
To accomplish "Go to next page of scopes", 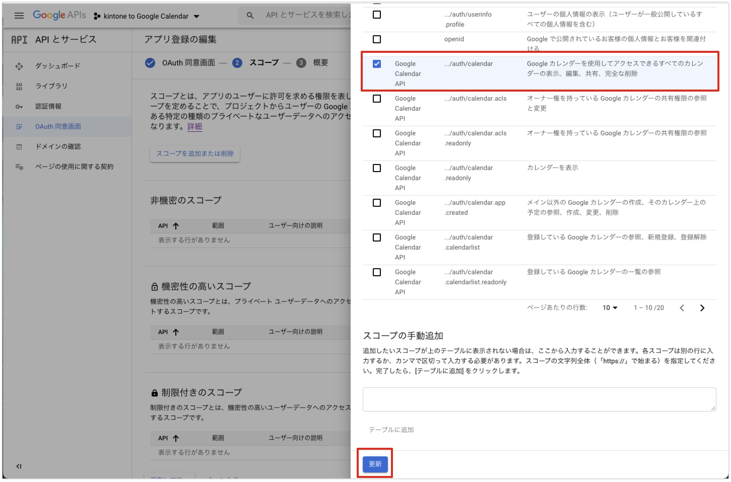I will [702, 308].
